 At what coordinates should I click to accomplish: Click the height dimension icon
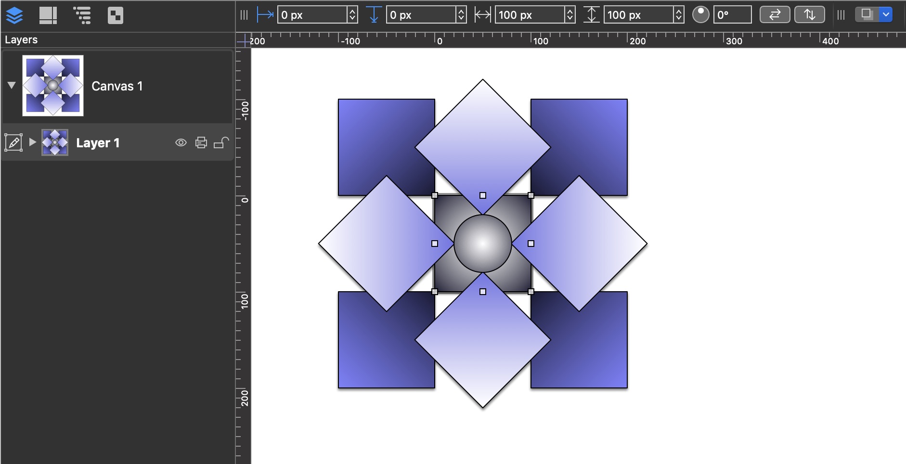tap(592, 15)
